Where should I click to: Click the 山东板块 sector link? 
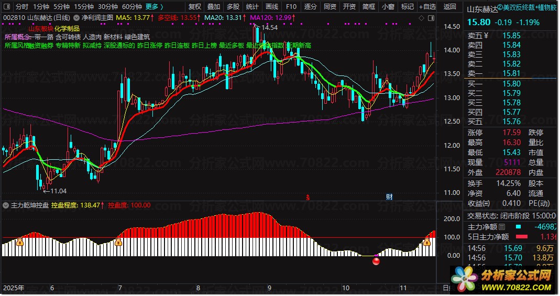coord(41,29)
